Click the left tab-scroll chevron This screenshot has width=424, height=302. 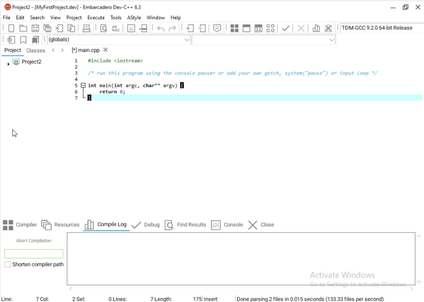[x=53, y=50]
